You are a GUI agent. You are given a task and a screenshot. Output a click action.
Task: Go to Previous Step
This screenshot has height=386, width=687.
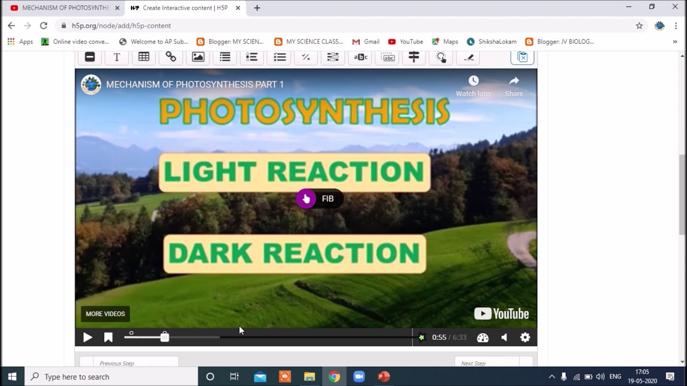click(x=129, y=362)
